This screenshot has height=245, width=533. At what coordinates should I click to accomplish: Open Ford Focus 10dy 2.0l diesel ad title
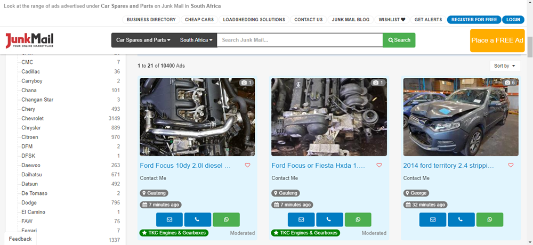(185, 166)
